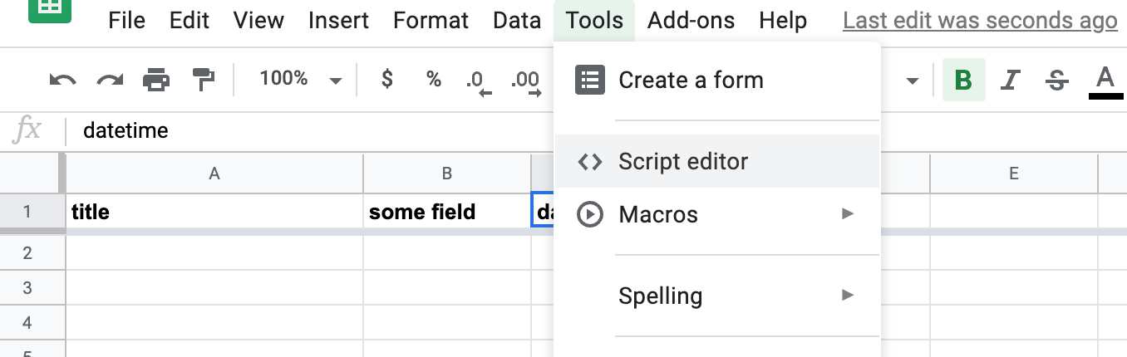Select row 3 header

coord(27,287)
